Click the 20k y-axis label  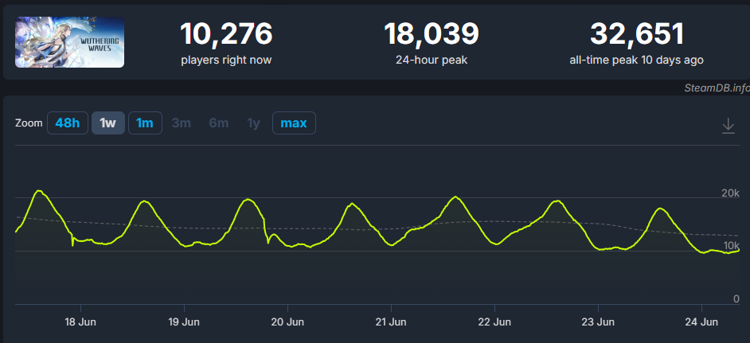[x=730, y=193]
